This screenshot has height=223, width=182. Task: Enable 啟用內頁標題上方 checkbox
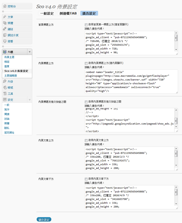tap(86, 63)
